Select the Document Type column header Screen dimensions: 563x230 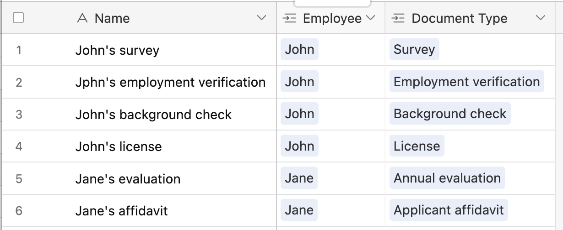[467, 18]
